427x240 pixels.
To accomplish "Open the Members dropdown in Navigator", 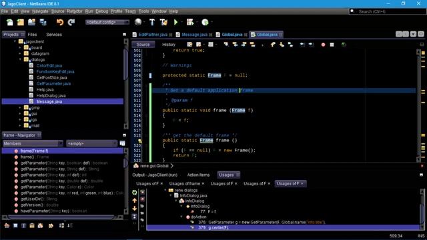I will coord(33,143).
